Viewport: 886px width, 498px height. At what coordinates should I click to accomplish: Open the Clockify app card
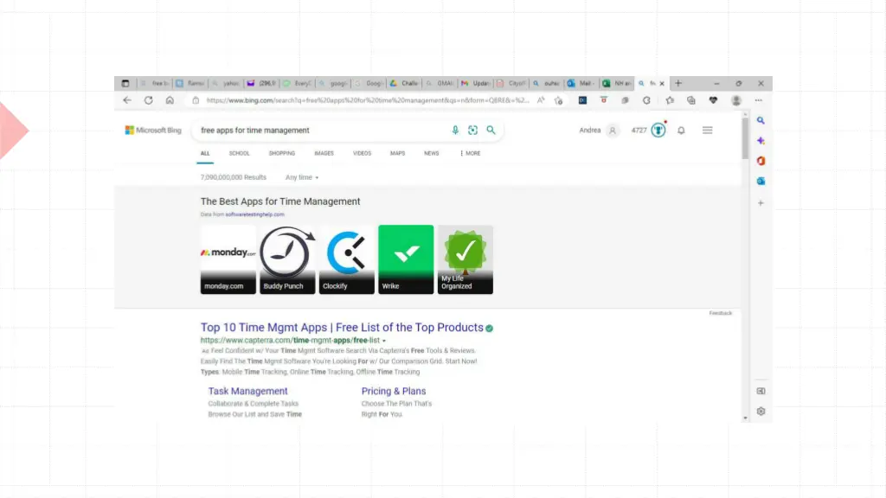point(346,259)
